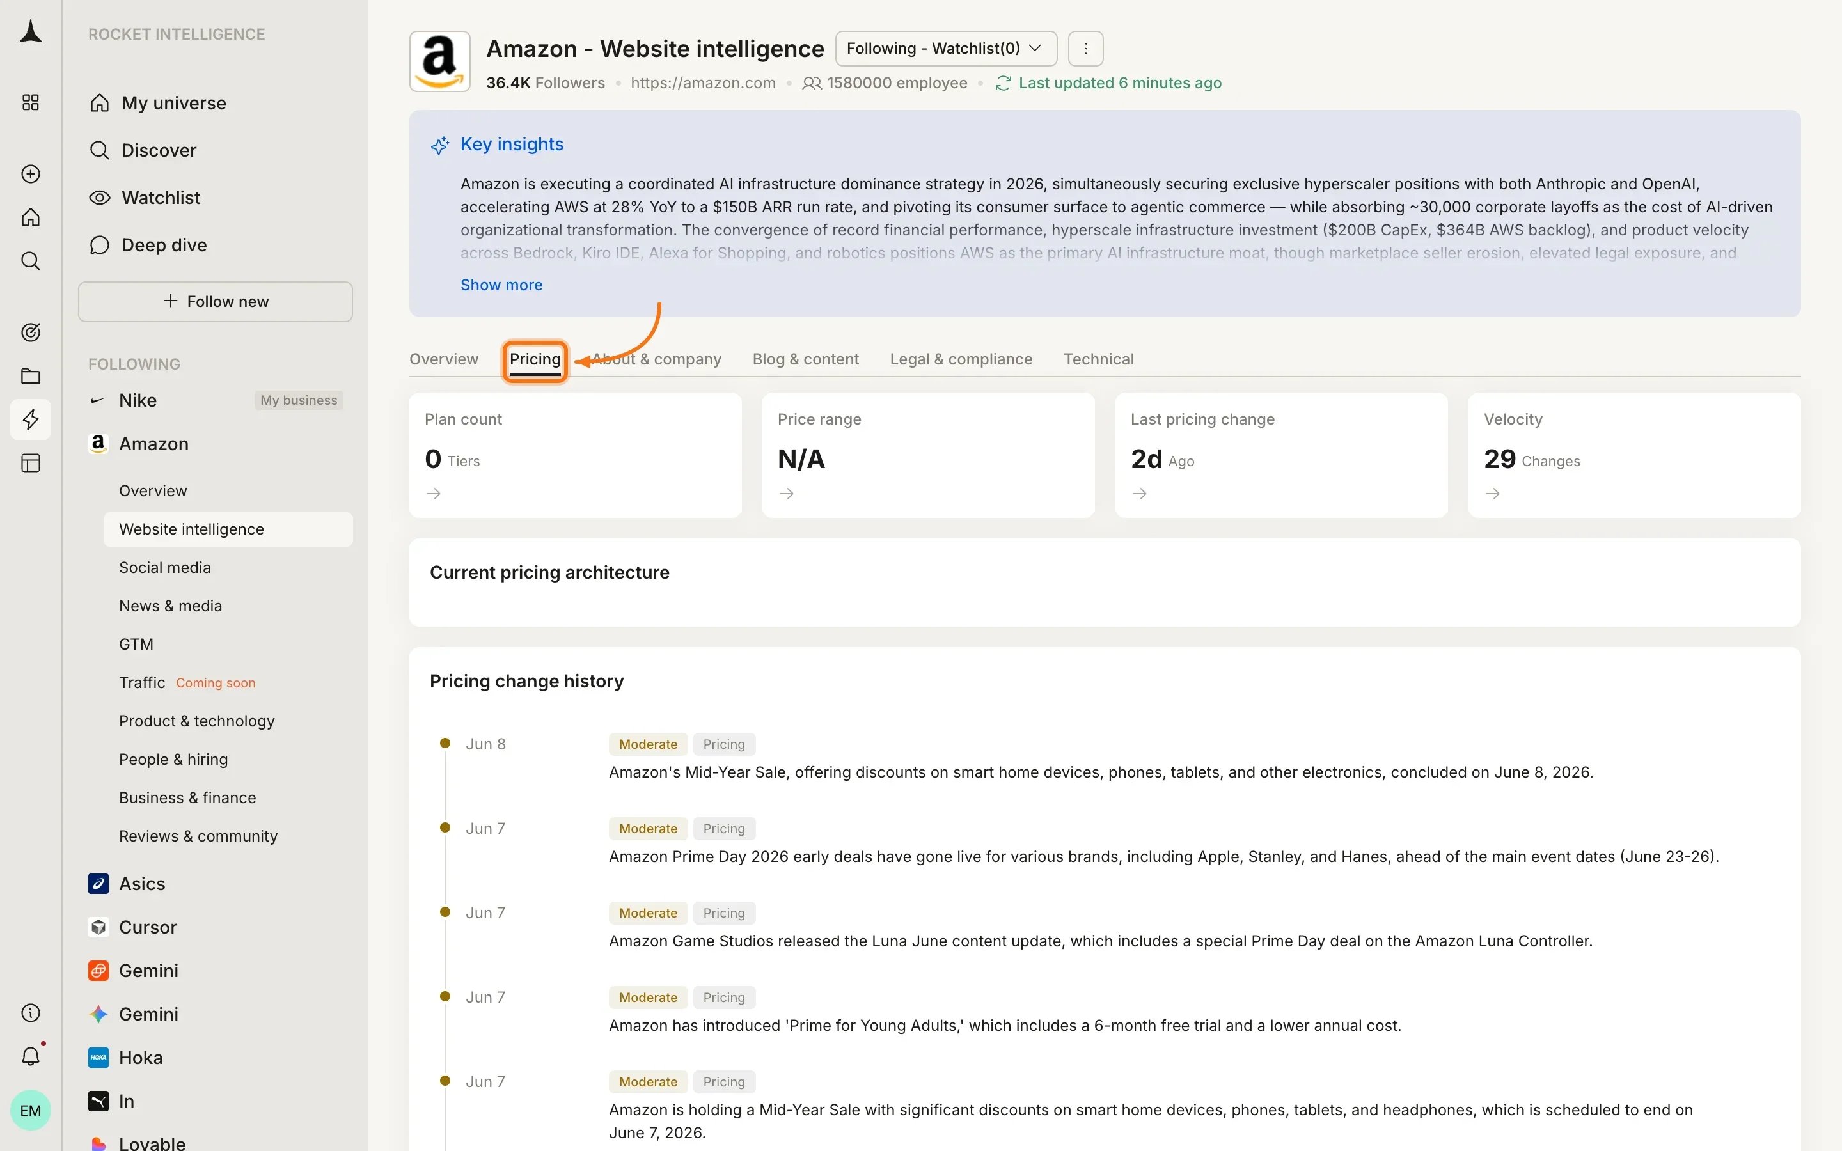Click the refresh icon beside Last updated
The width and height of the screenshot is (1842, 1151).
click(1004, 83)
